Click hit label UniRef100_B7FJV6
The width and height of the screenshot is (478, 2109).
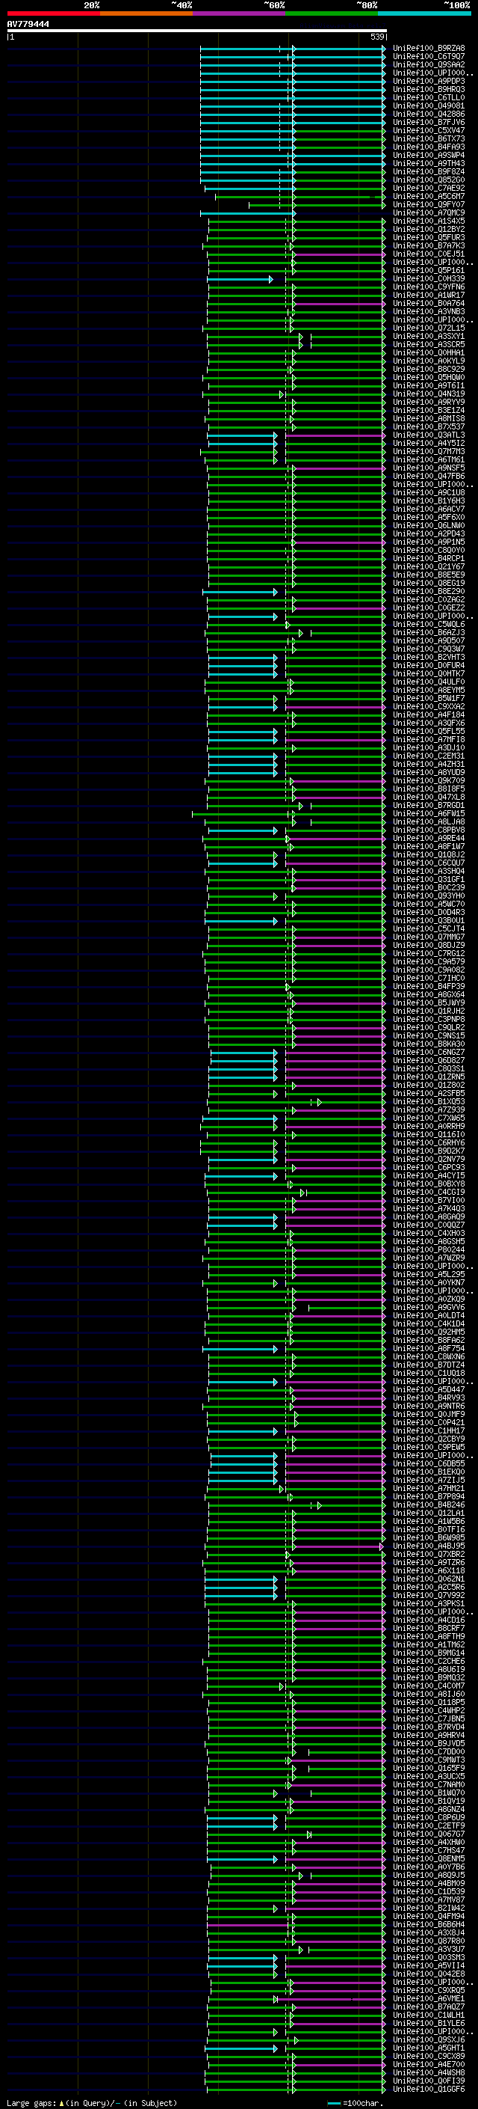429,123
